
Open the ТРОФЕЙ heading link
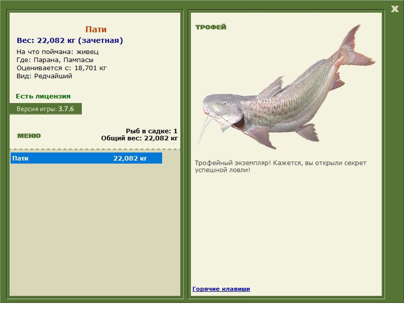pyautogui.click(x=211, y=27)
